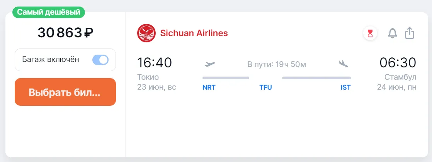Click the departing airplane icon

coord(210,64)
